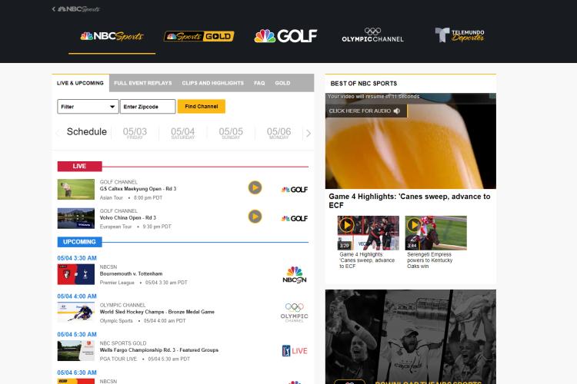This screenshot has width=577, height=384.
Task: Click 05/04 5:30 AM time label
Action: point(77,335)
